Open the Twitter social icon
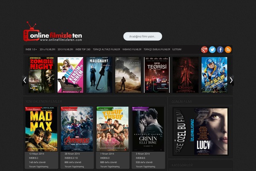Viewport: 256px width, 171px height. tap(212, 50)
